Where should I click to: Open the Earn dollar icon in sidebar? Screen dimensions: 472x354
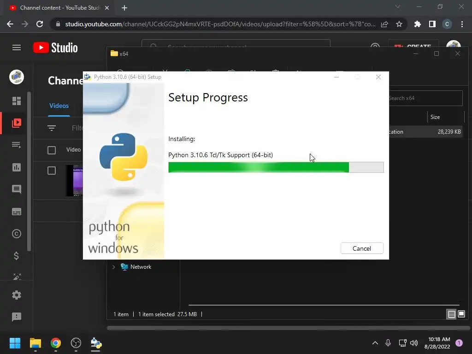coord(17,256)
